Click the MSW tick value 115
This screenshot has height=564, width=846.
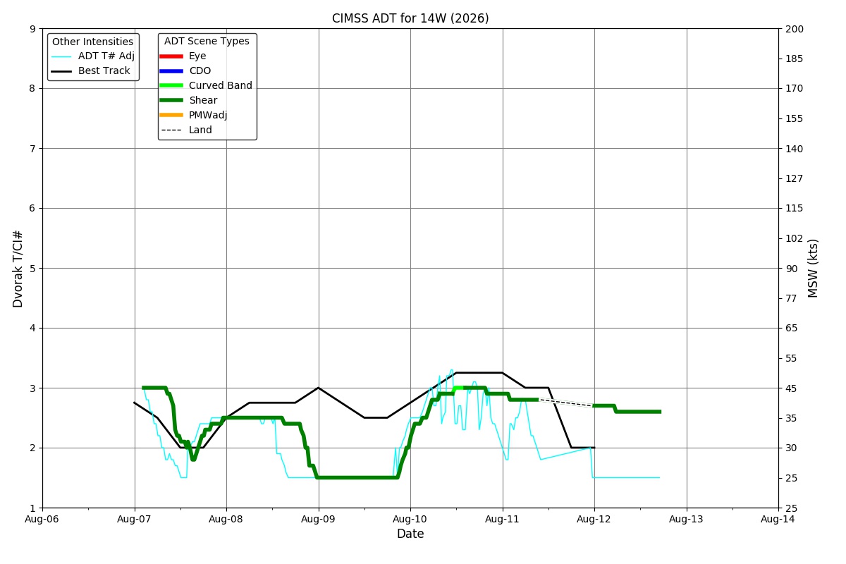tap(795, 209)
